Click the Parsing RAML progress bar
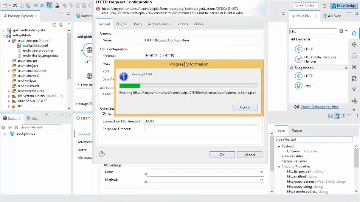 (188, 86)
